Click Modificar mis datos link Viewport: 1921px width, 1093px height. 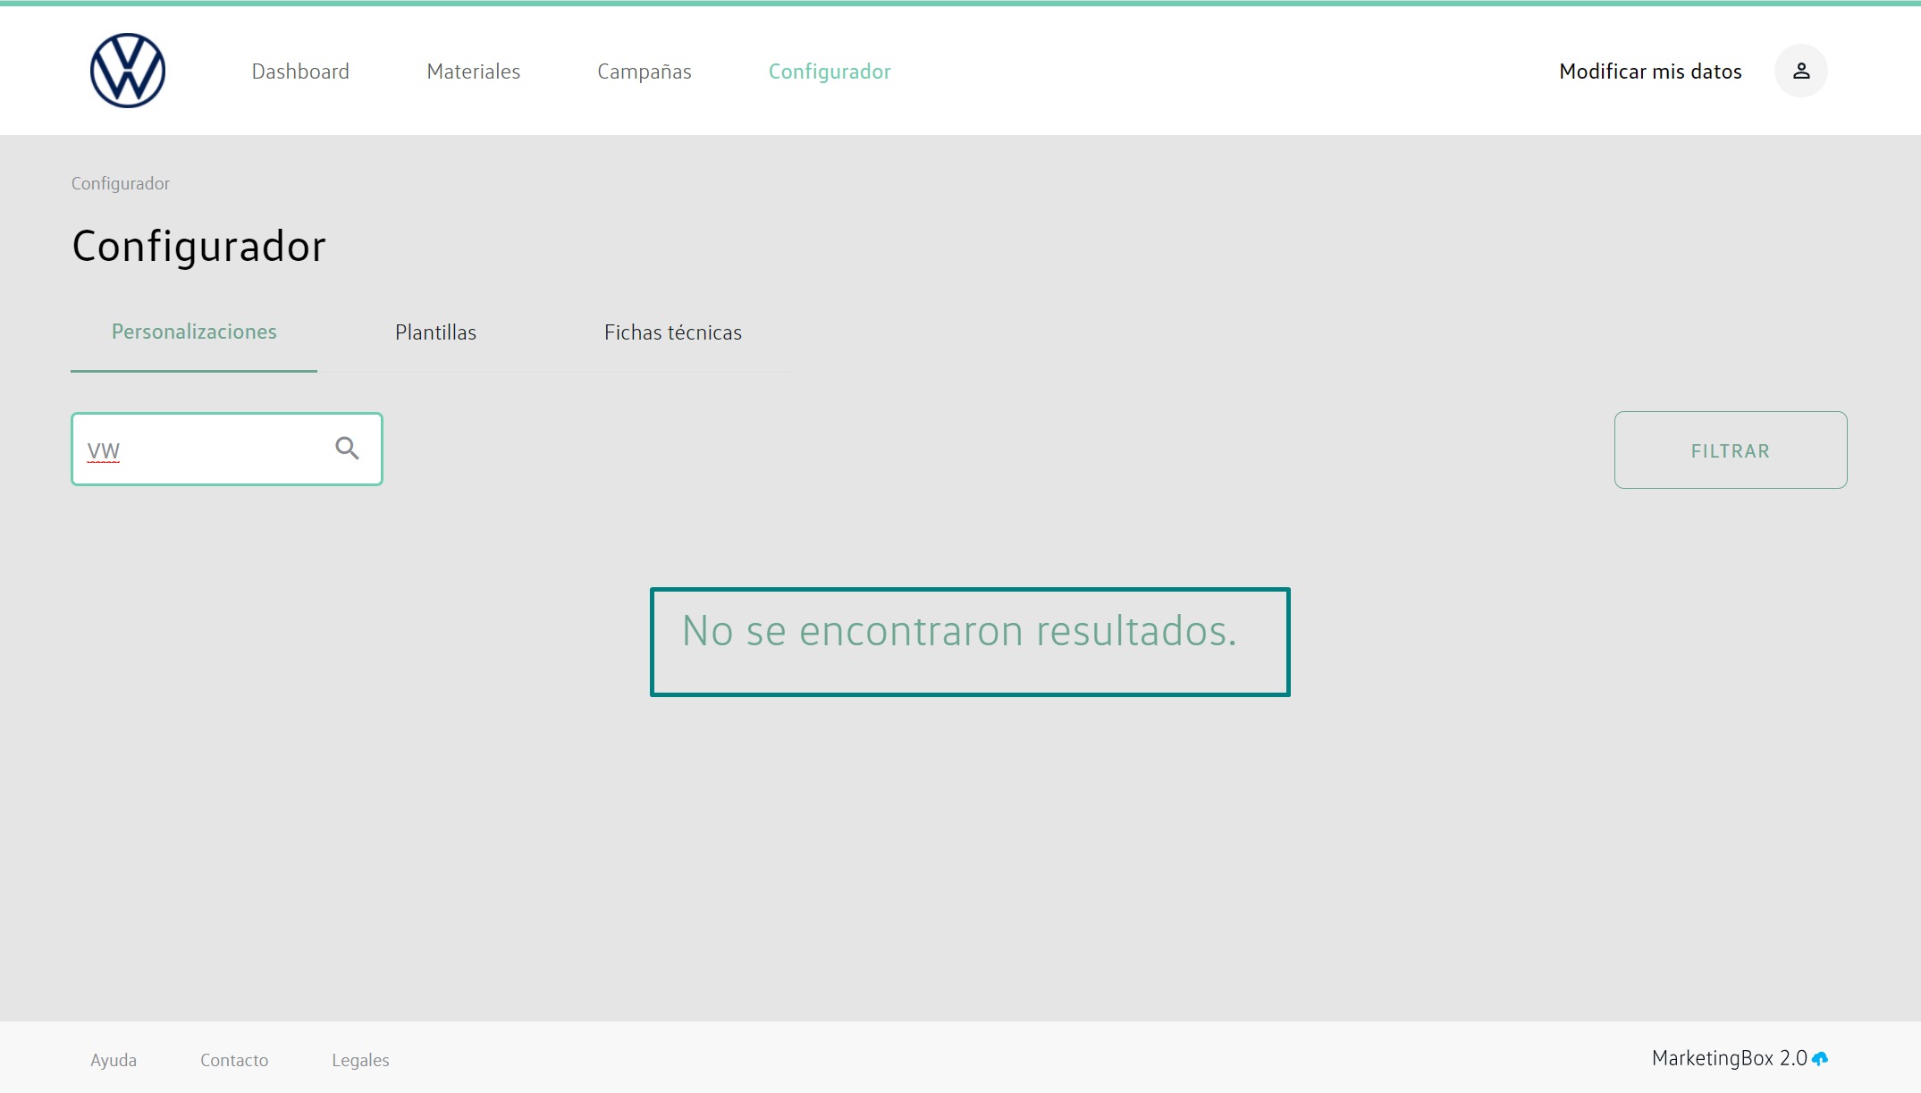pyautogui.click(x=1649, y=71)
